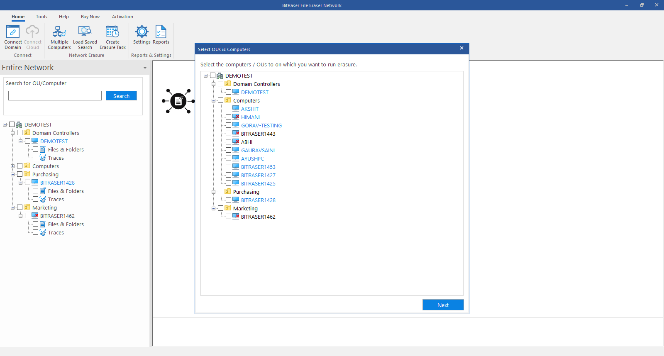Tick the GORAV-TESTING checkbox

[229, 125]
